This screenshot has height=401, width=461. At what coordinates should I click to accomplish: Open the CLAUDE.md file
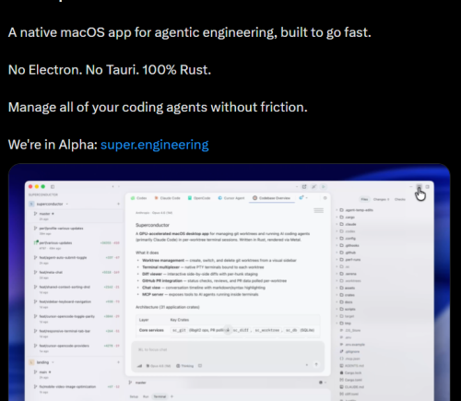coord(352,387)
